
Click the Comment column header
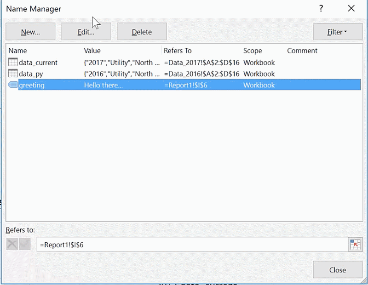coord(302,51)
